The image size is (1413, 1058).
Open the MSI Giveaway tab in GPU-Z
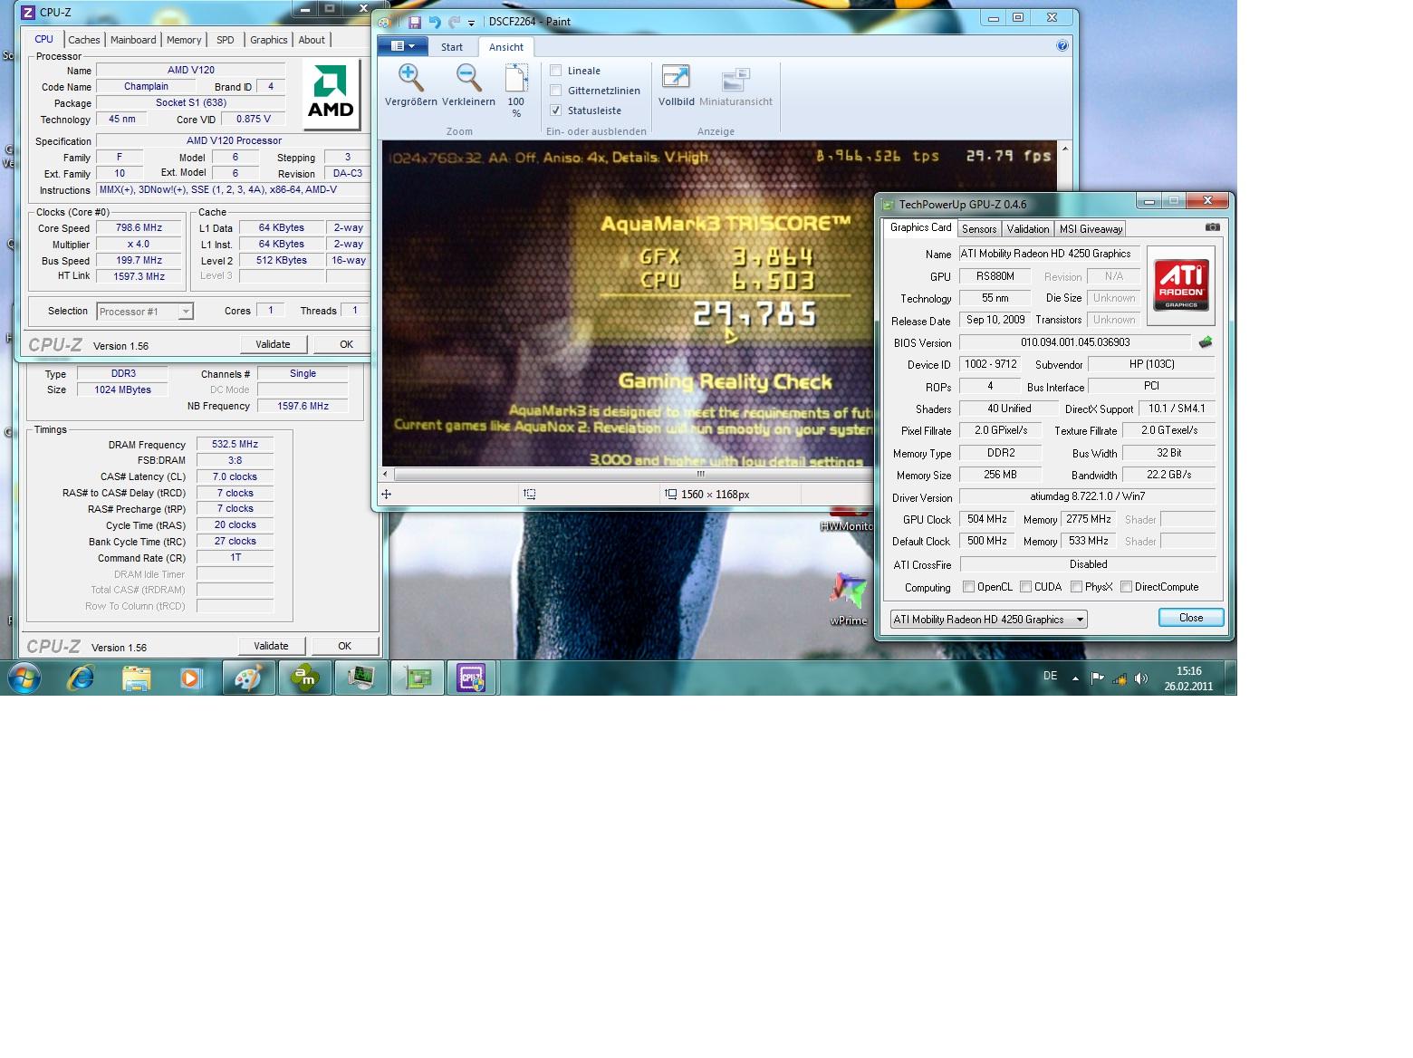point(1091,229)
